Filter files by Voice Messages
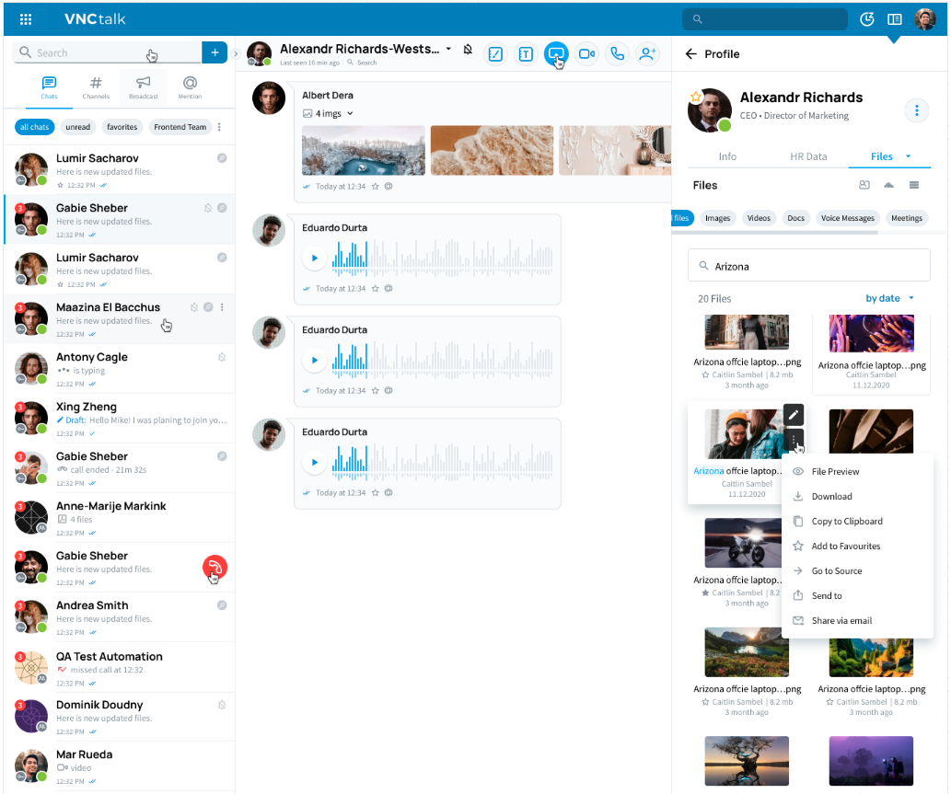 [x=847, y=218]
